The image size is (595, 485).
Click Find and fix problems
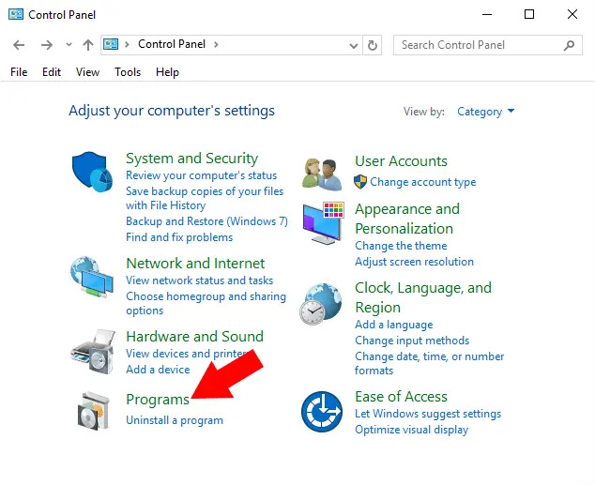pyautogui.click(x=179, y=237)
